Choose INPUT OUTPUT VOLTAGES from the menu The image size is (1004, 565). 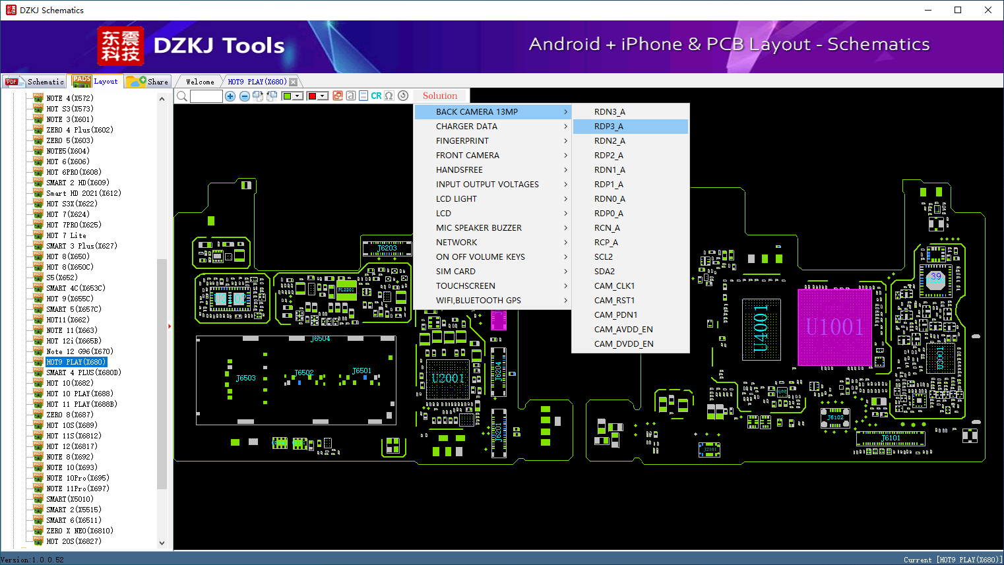click(492, 185)
